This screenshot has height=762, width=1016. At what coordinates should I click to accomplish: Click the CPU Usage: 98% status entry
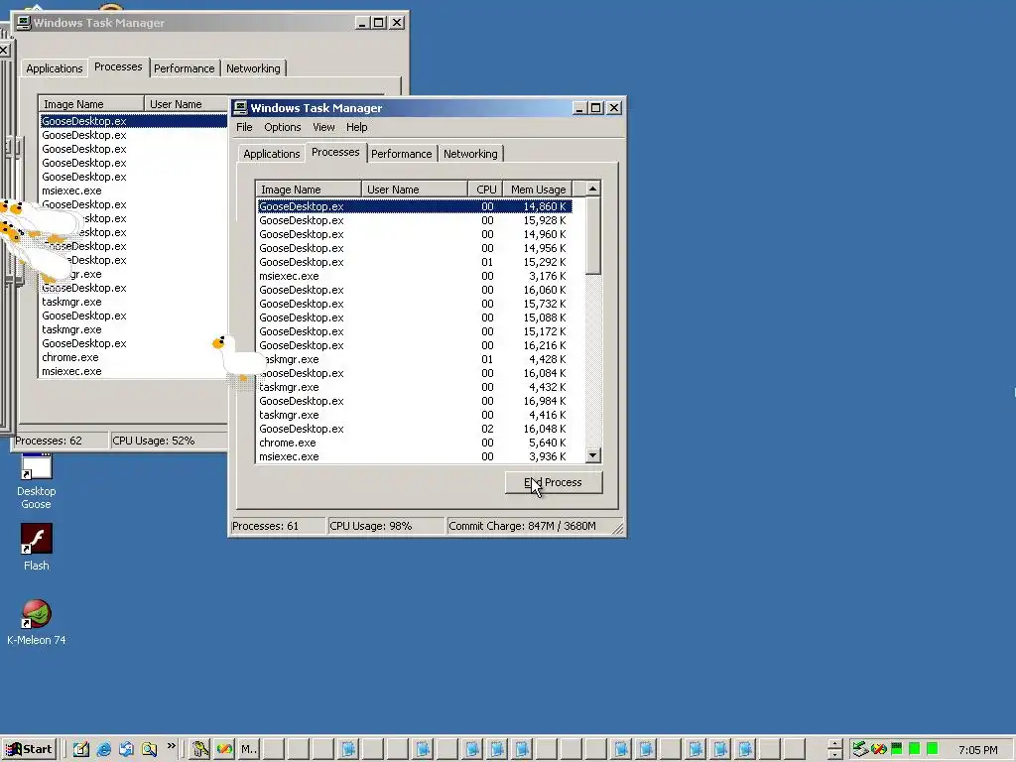tap(386, 526)
